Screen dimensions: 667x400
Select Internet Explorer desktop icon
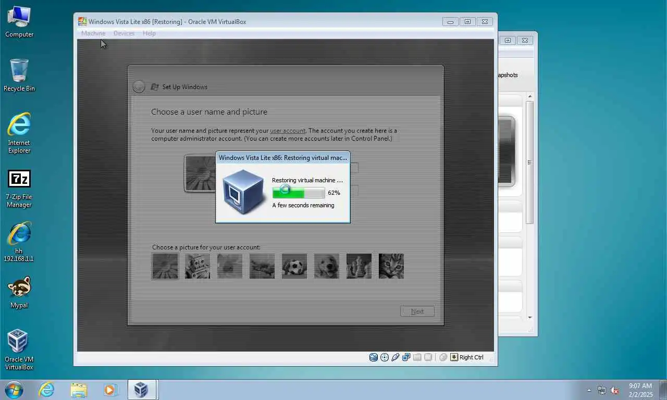tap(19, 133)
